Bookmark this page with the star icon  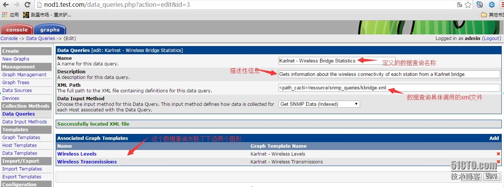pos(468,5)
